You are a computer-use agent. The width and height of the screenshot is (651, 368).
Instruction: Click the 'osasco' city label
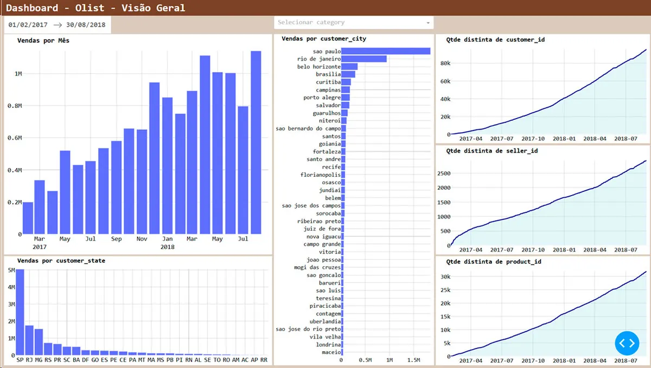point(331,183)
